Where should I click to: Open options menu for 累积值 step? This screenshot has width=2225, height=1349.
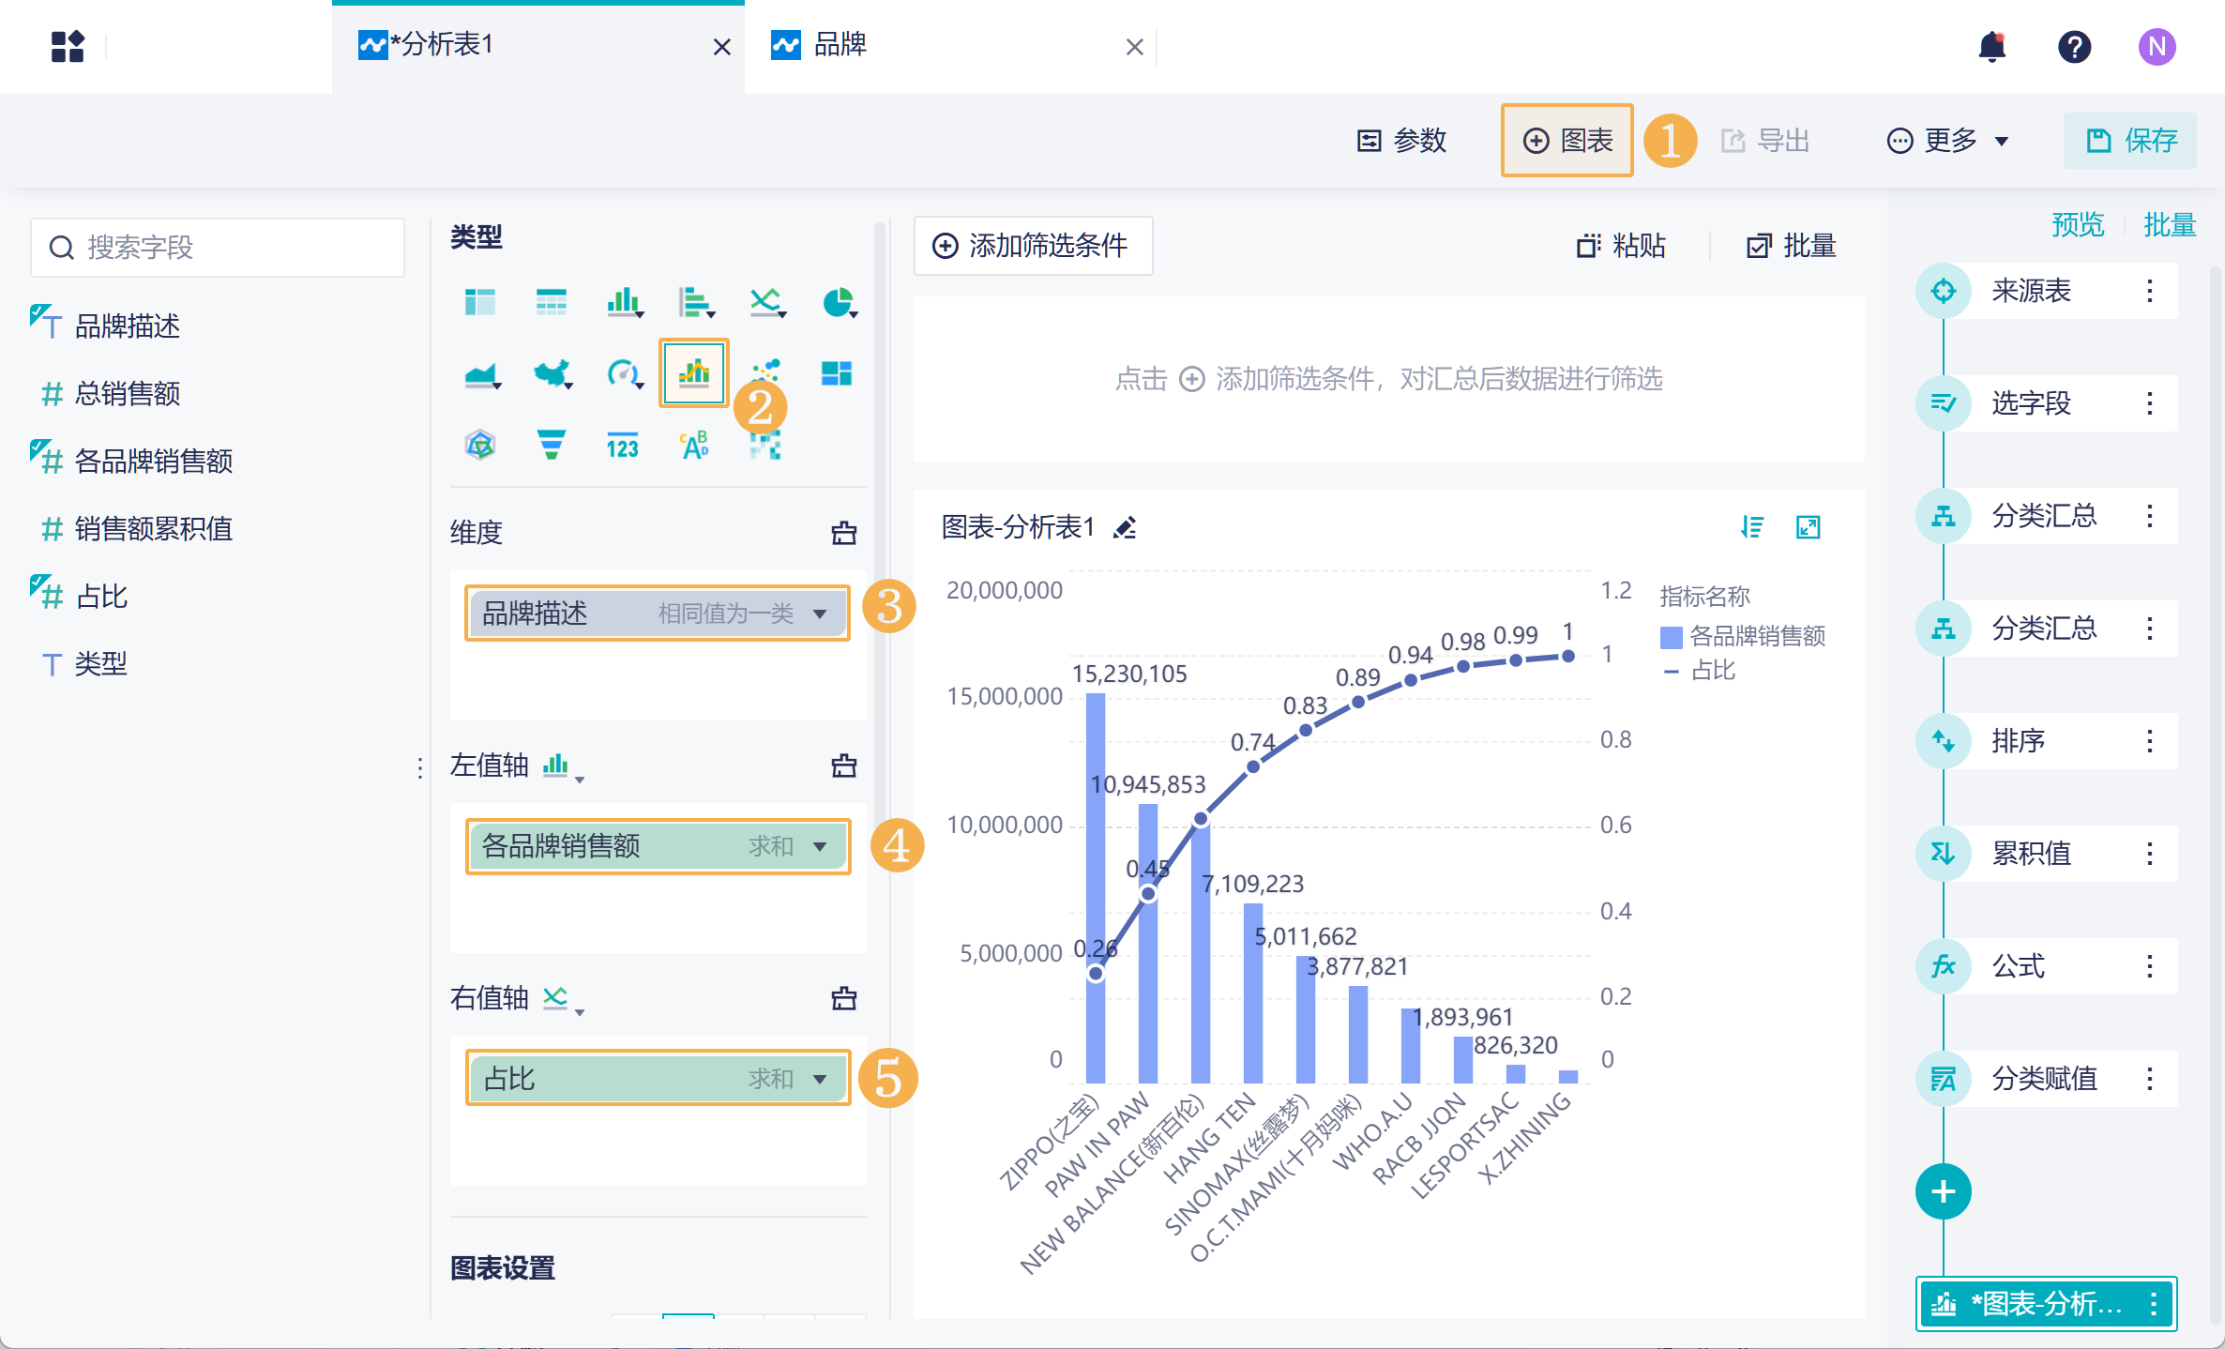coord(2149,854)
